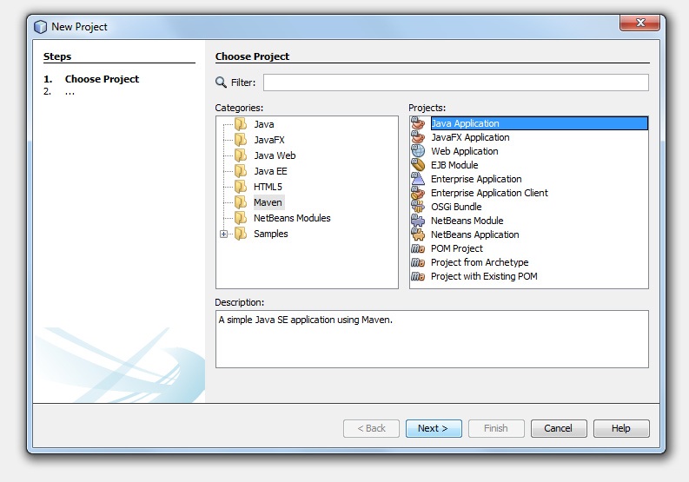The width and height of the screenshot is (689, 482).
Task: Click the EJB Module bean icon
Action: click(x=418, y=165)
